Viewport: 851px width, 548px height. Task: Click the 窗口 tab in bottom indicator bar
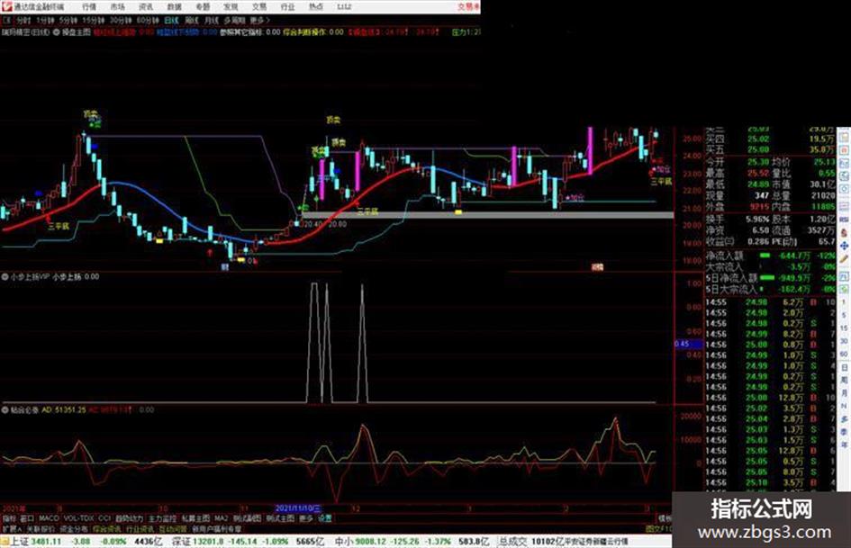coord(27,518)
